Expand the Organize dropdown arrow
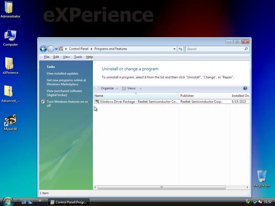The width and height of the screenshot is (275, 206). [117, 89]
